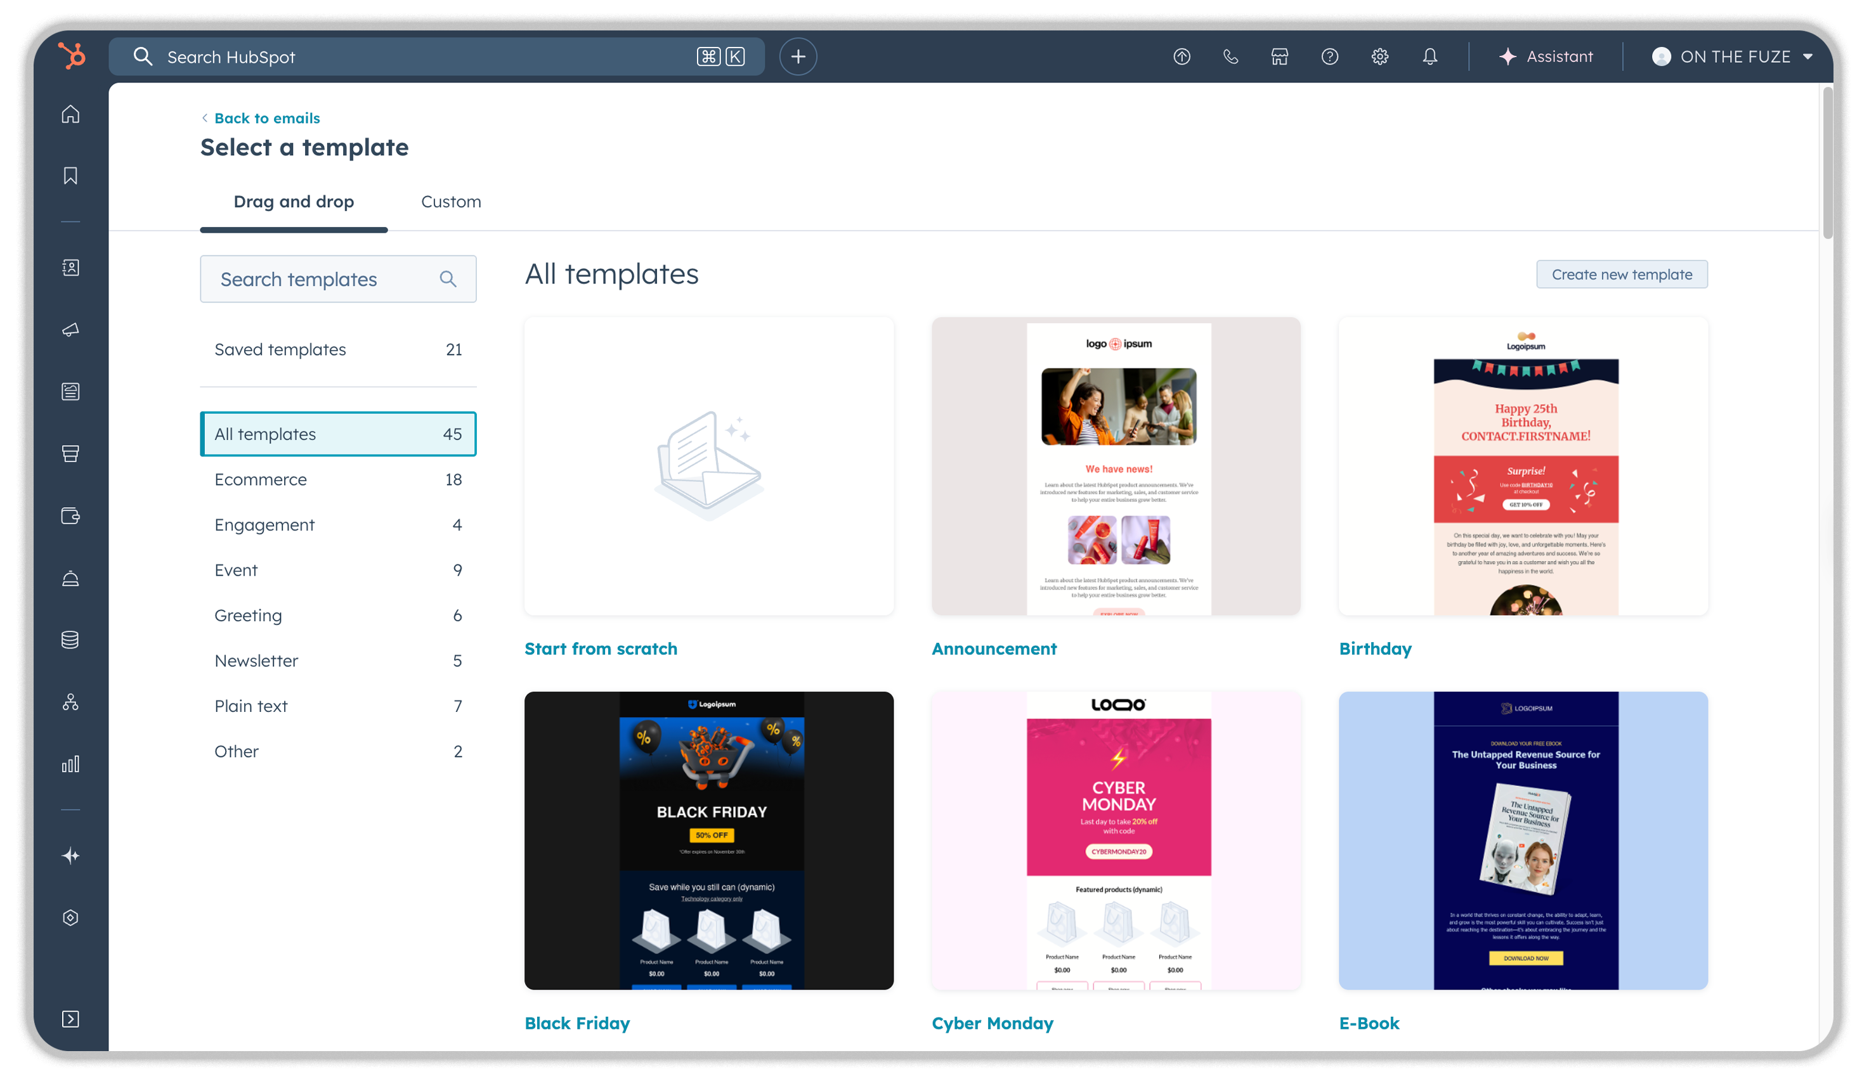1869x1079 pixels.
Task: Click the notifications bell icon
Action: [x=1429, y=56]
